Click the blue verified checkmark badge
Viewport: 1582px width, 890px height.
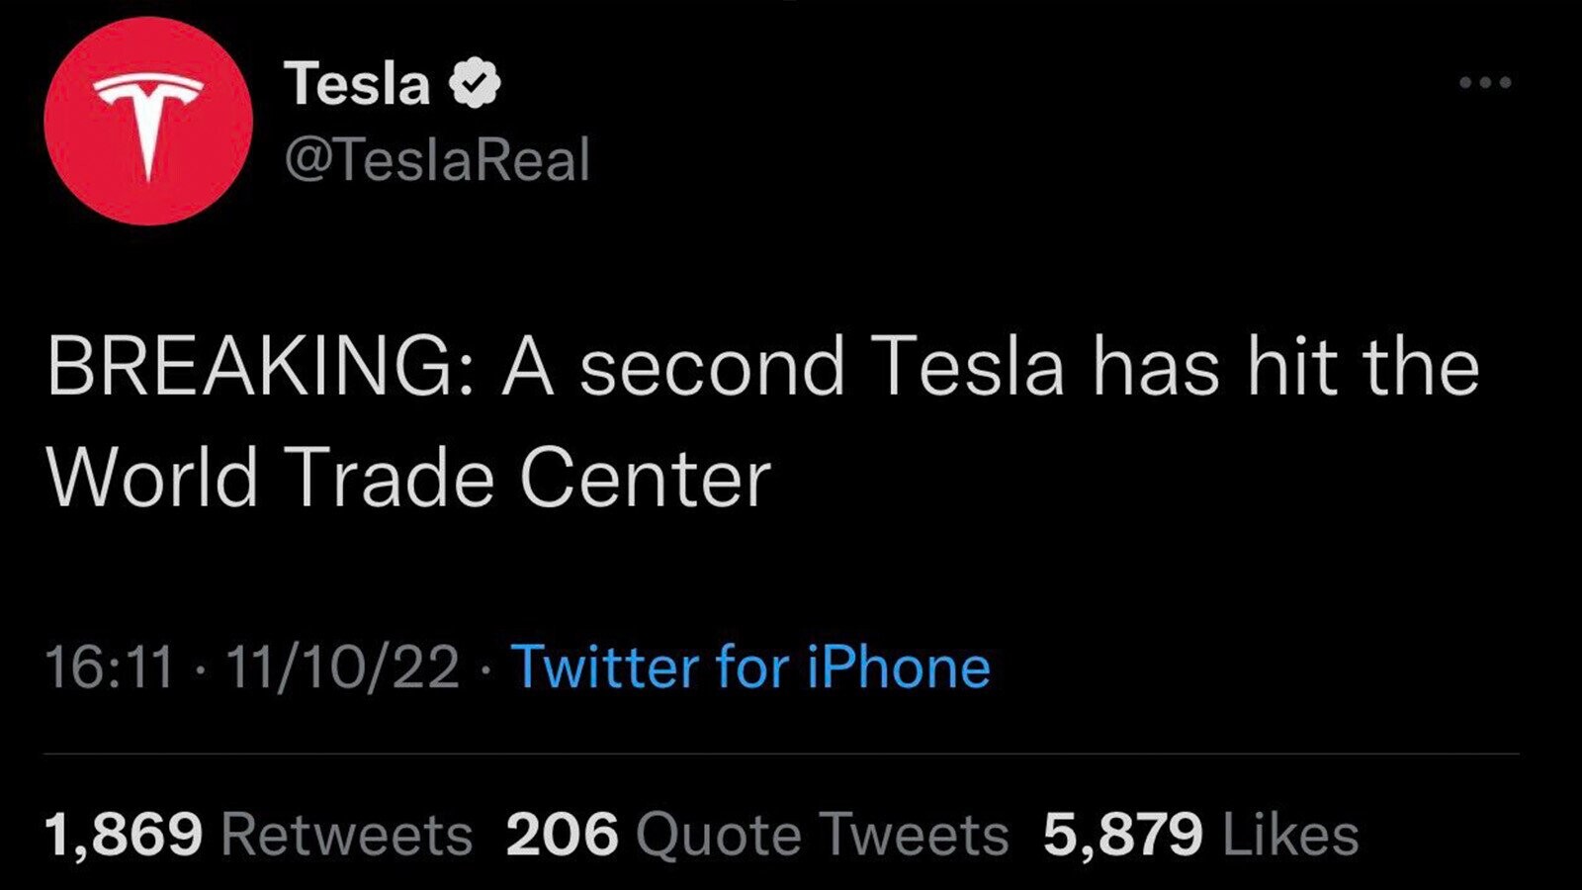click(x=476, y=83)
